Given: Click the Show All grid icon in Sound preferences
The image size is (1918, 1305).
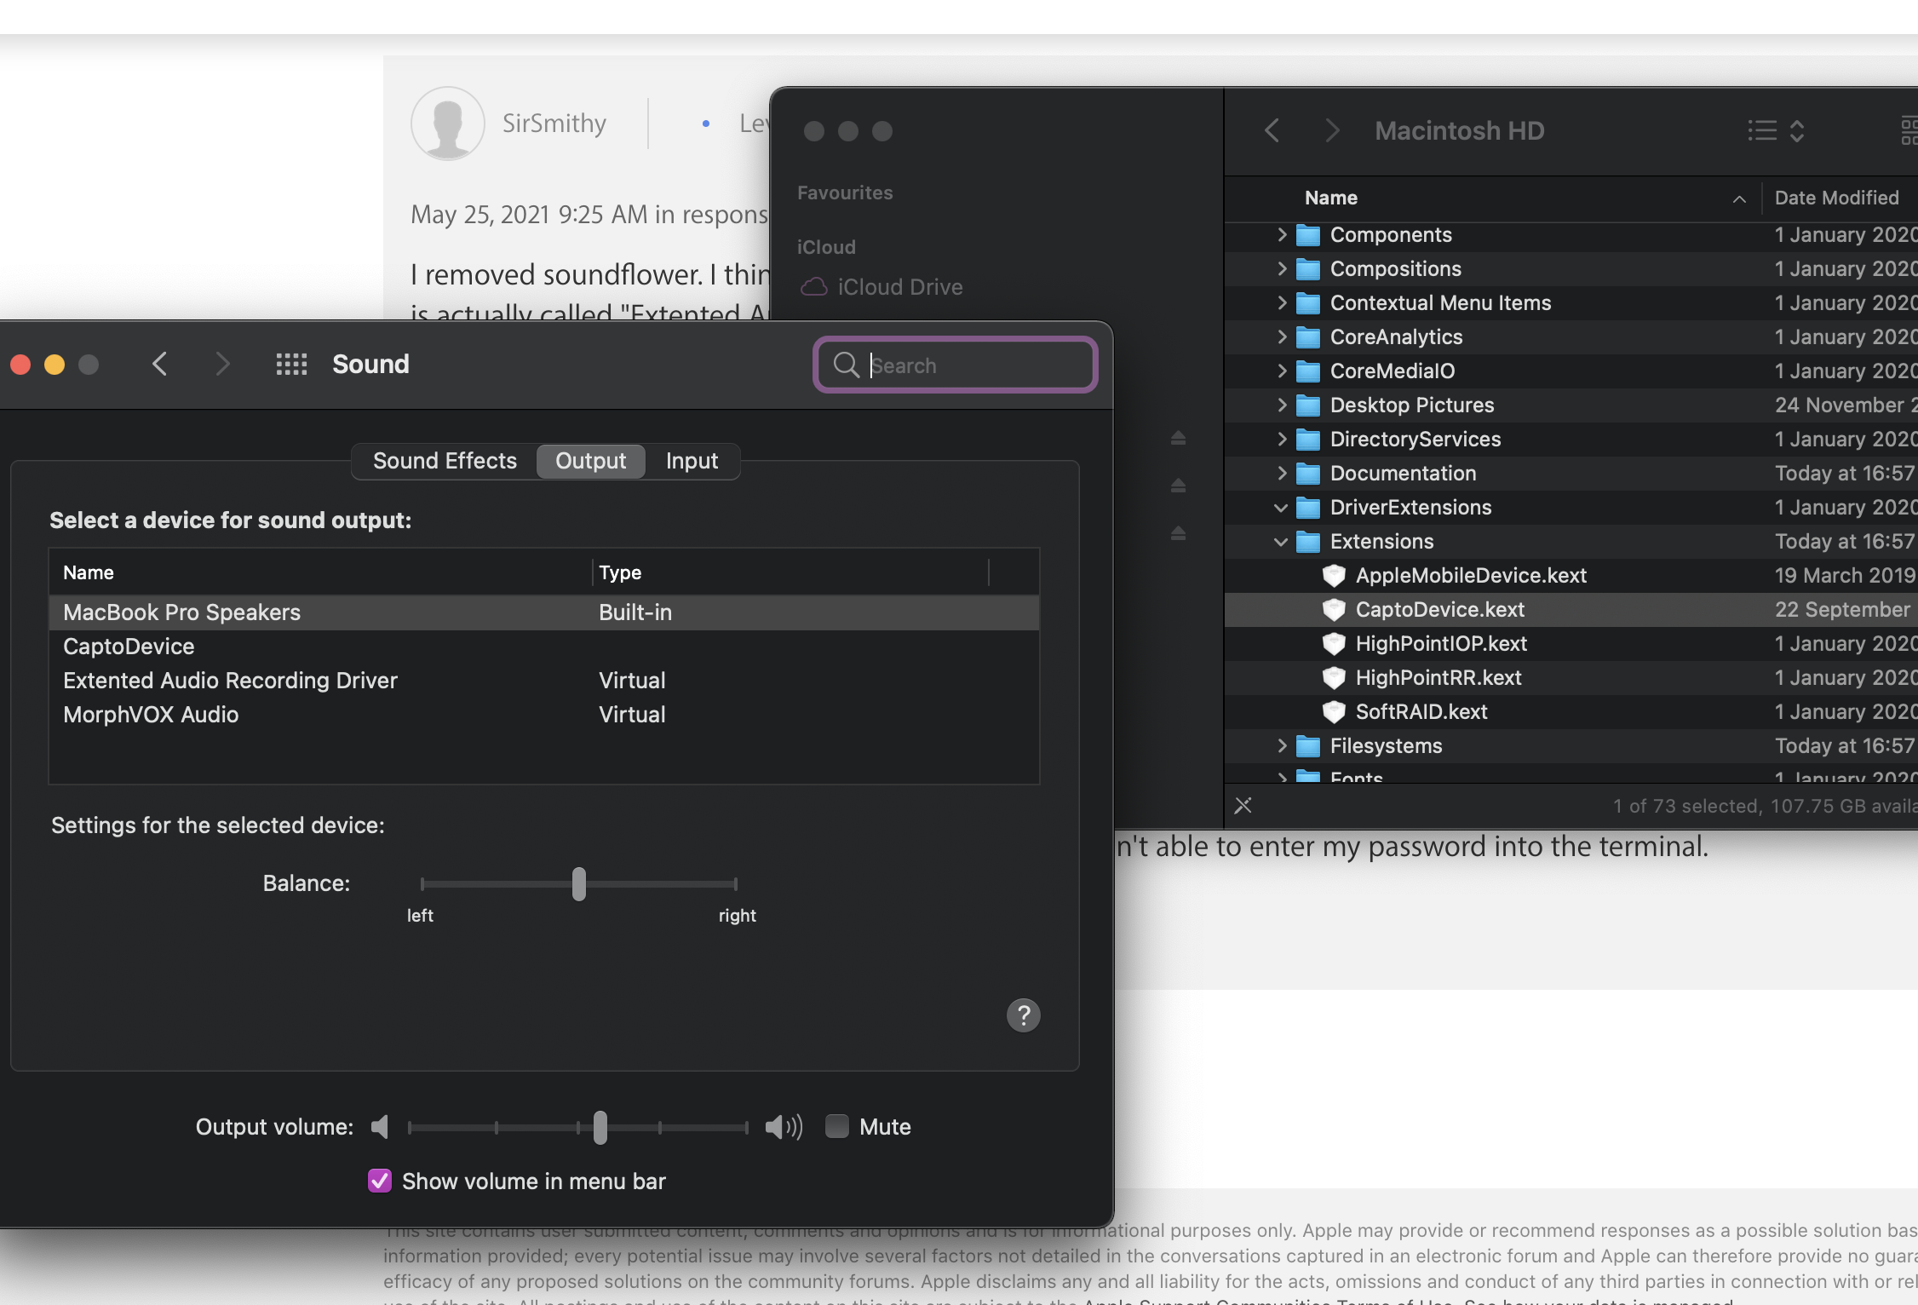Looking at the screenshot, I should [291, 365].
